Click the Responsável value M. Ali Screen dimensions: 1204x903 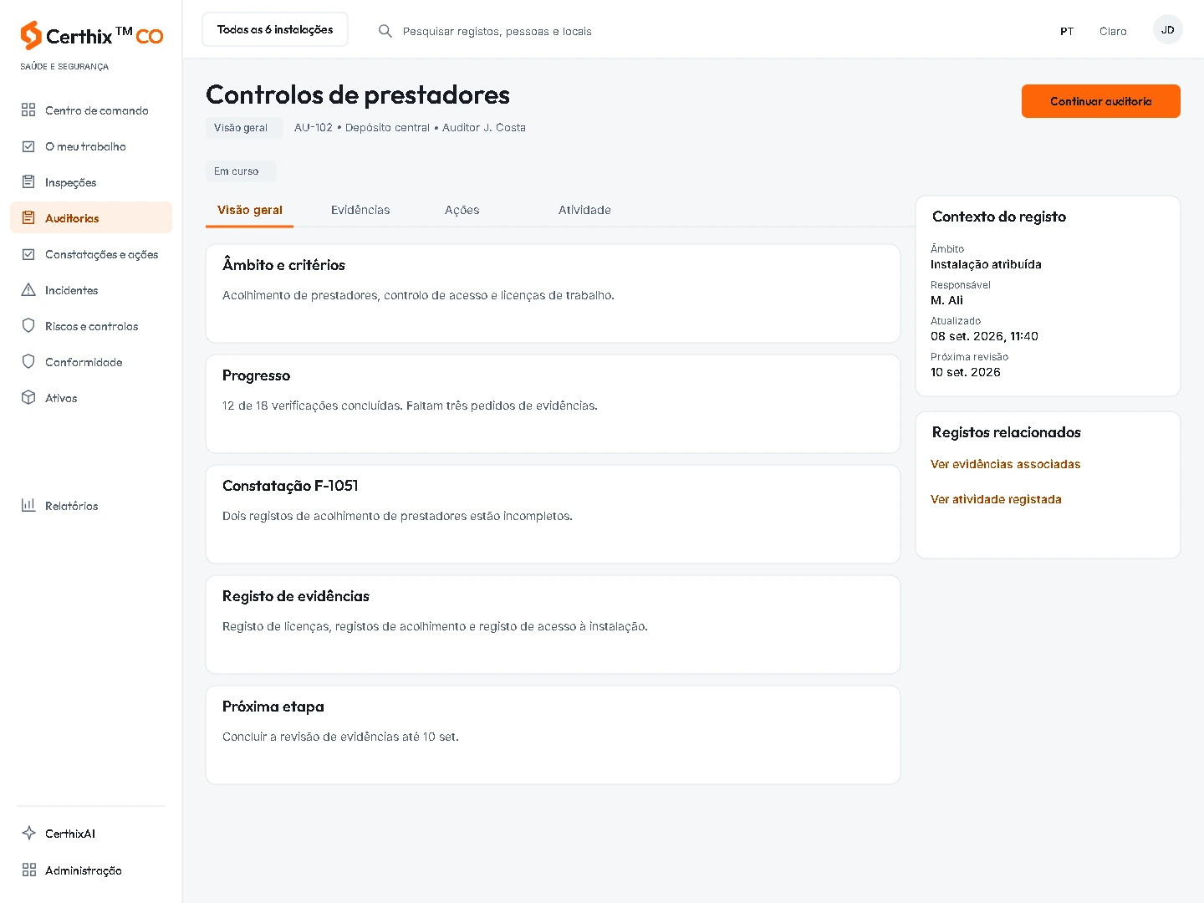click(946, 300)
